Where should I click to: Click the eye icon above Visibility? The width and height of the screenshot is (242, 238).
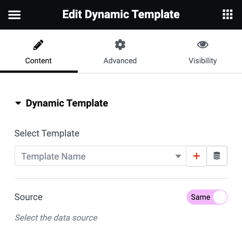coord(203,45)
